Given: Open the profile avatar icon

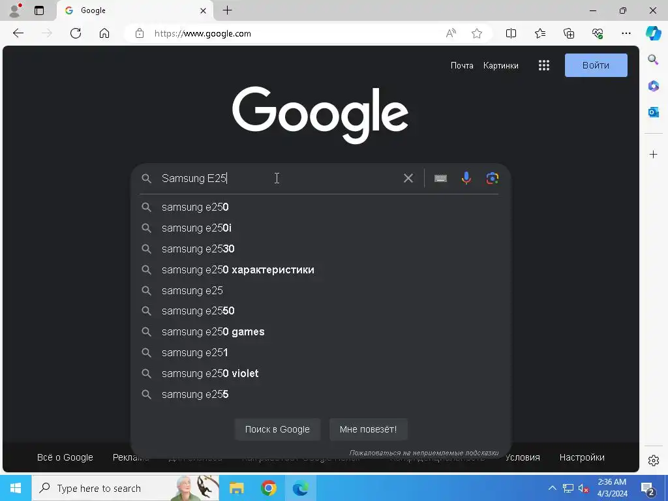Looking at the screenshot, I should (x=16, y=10).
